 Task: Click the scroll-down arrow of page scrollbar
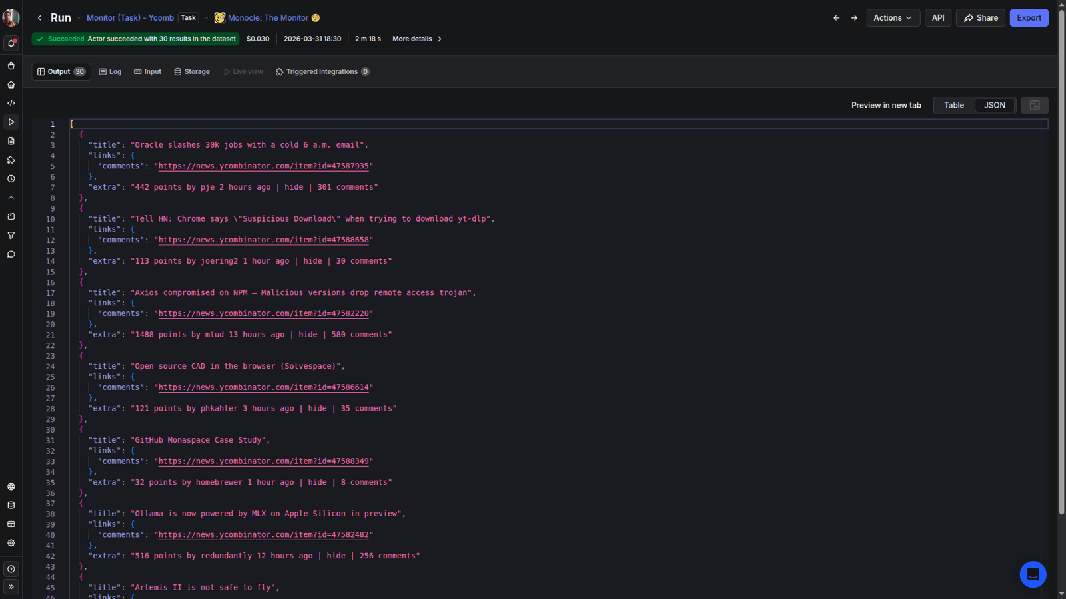(x=1062, y=594)
